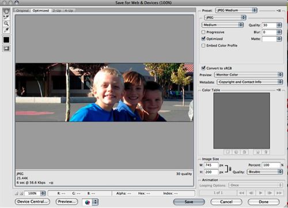
Task: Open the Looping Options dropdown showing Once
Action: [256, 185]
